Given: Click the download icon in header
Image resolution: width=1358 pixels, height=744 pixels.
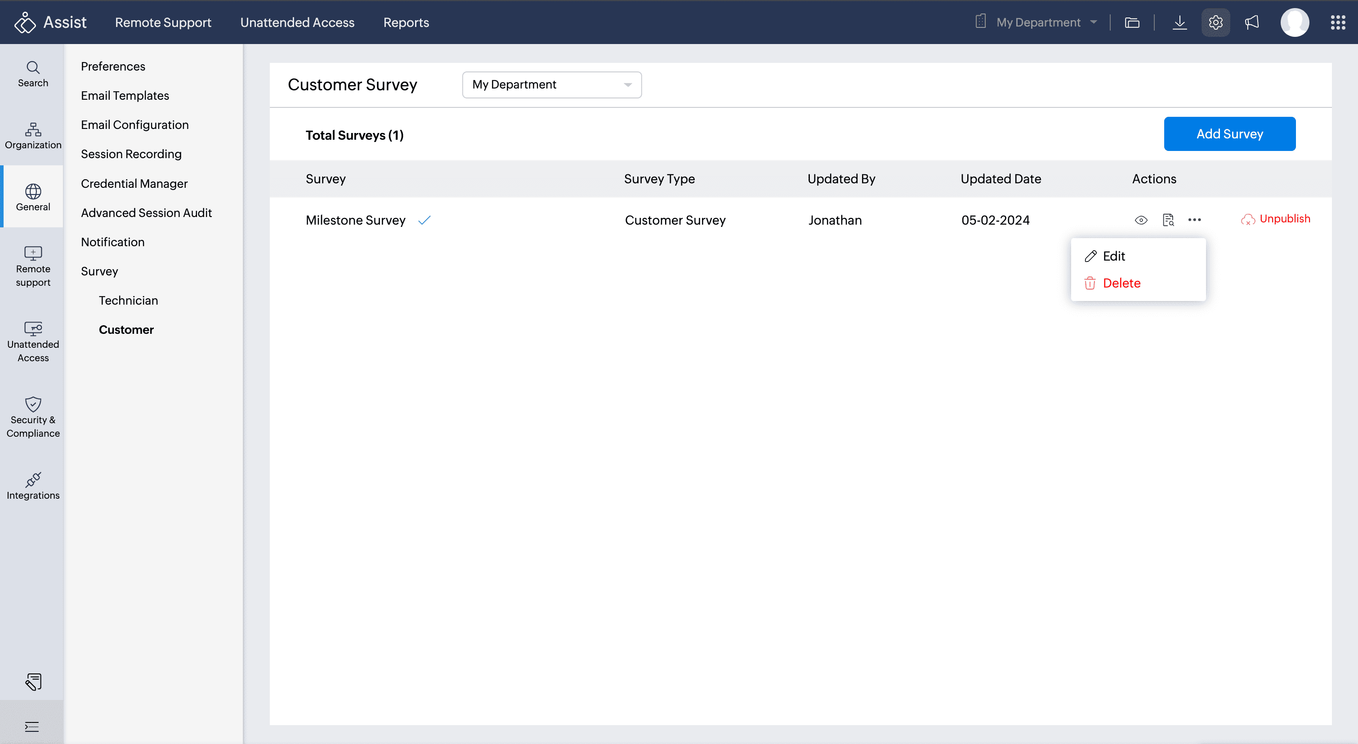Looking at the screenshot, I should pos(1179,22).
